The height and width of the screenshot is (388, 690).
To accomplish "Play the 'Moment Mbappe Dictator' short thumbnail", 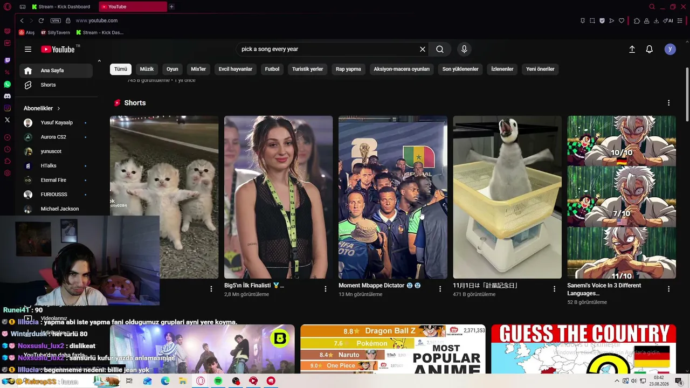I will 393,197.
